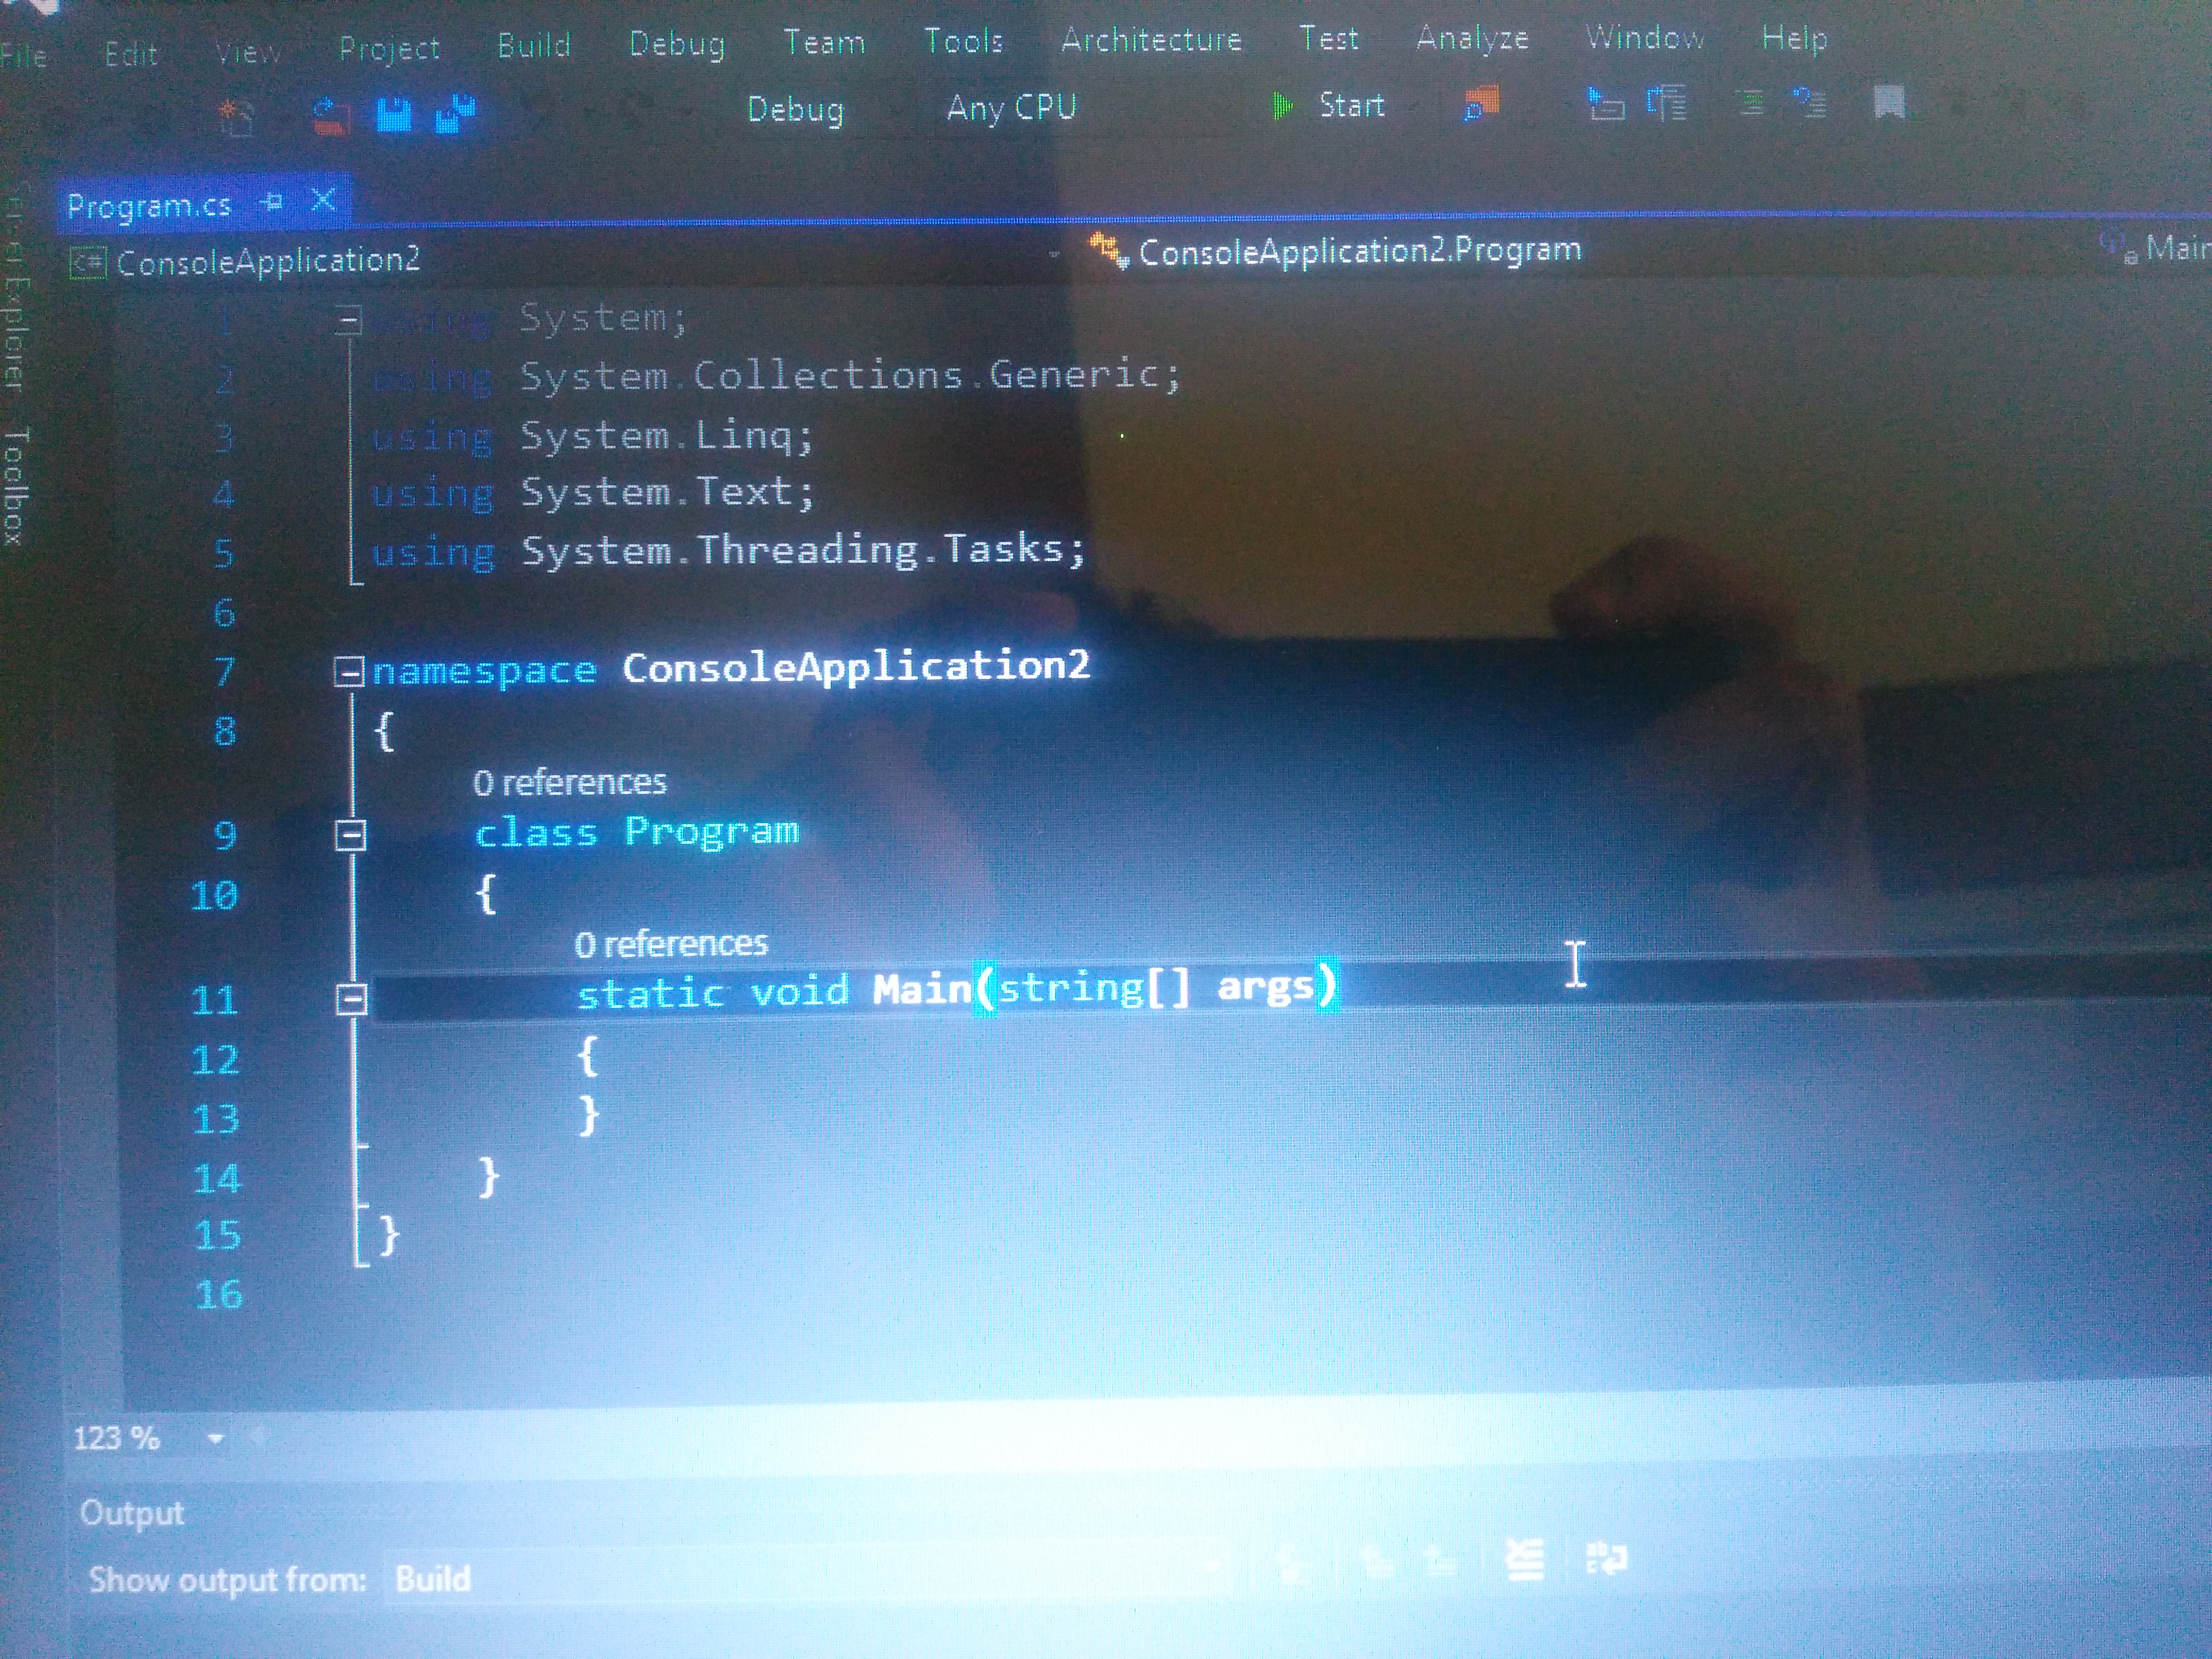Open the Analyze menu

1472,38
